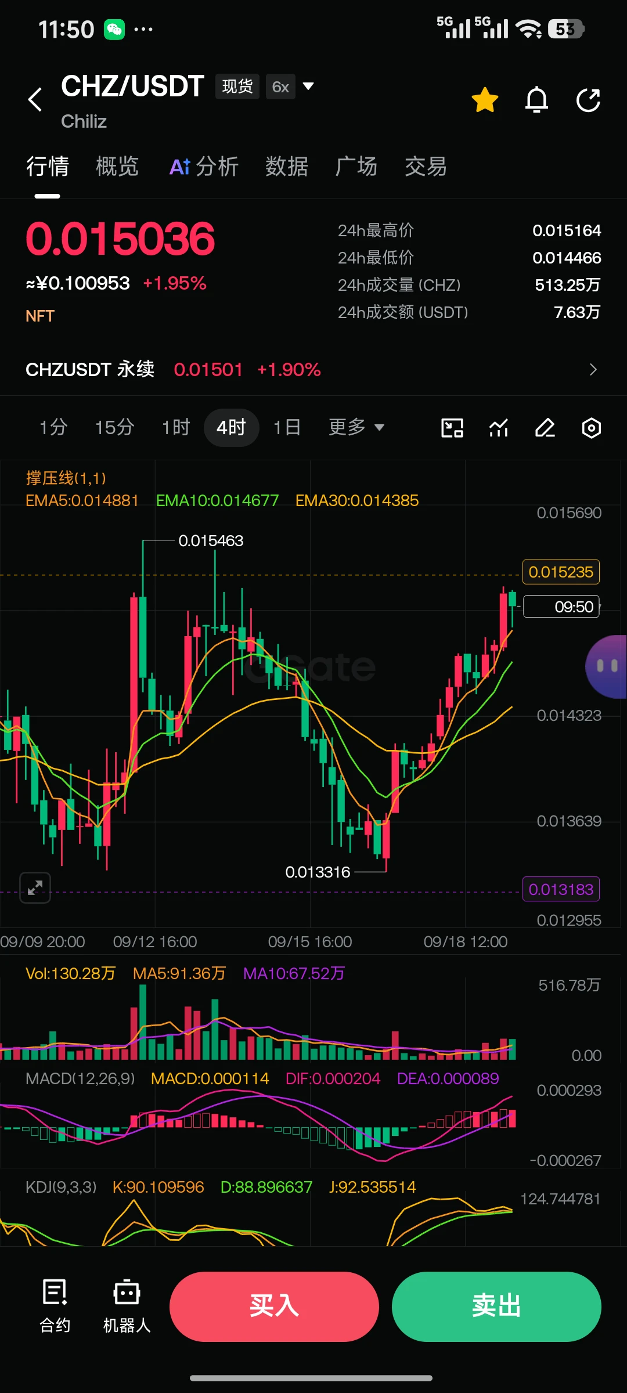Select the 1日 timeframe
Viewport: 627px width, 1393px height.
pyautogui.click(x=287, y=427)
